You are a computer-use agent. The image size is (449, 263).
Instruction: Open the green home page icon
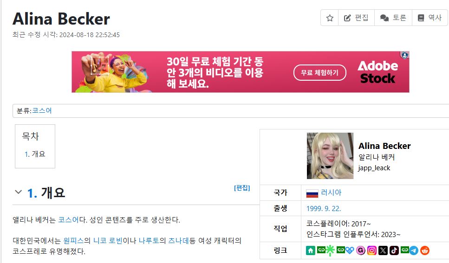click(x=311, y=250)
